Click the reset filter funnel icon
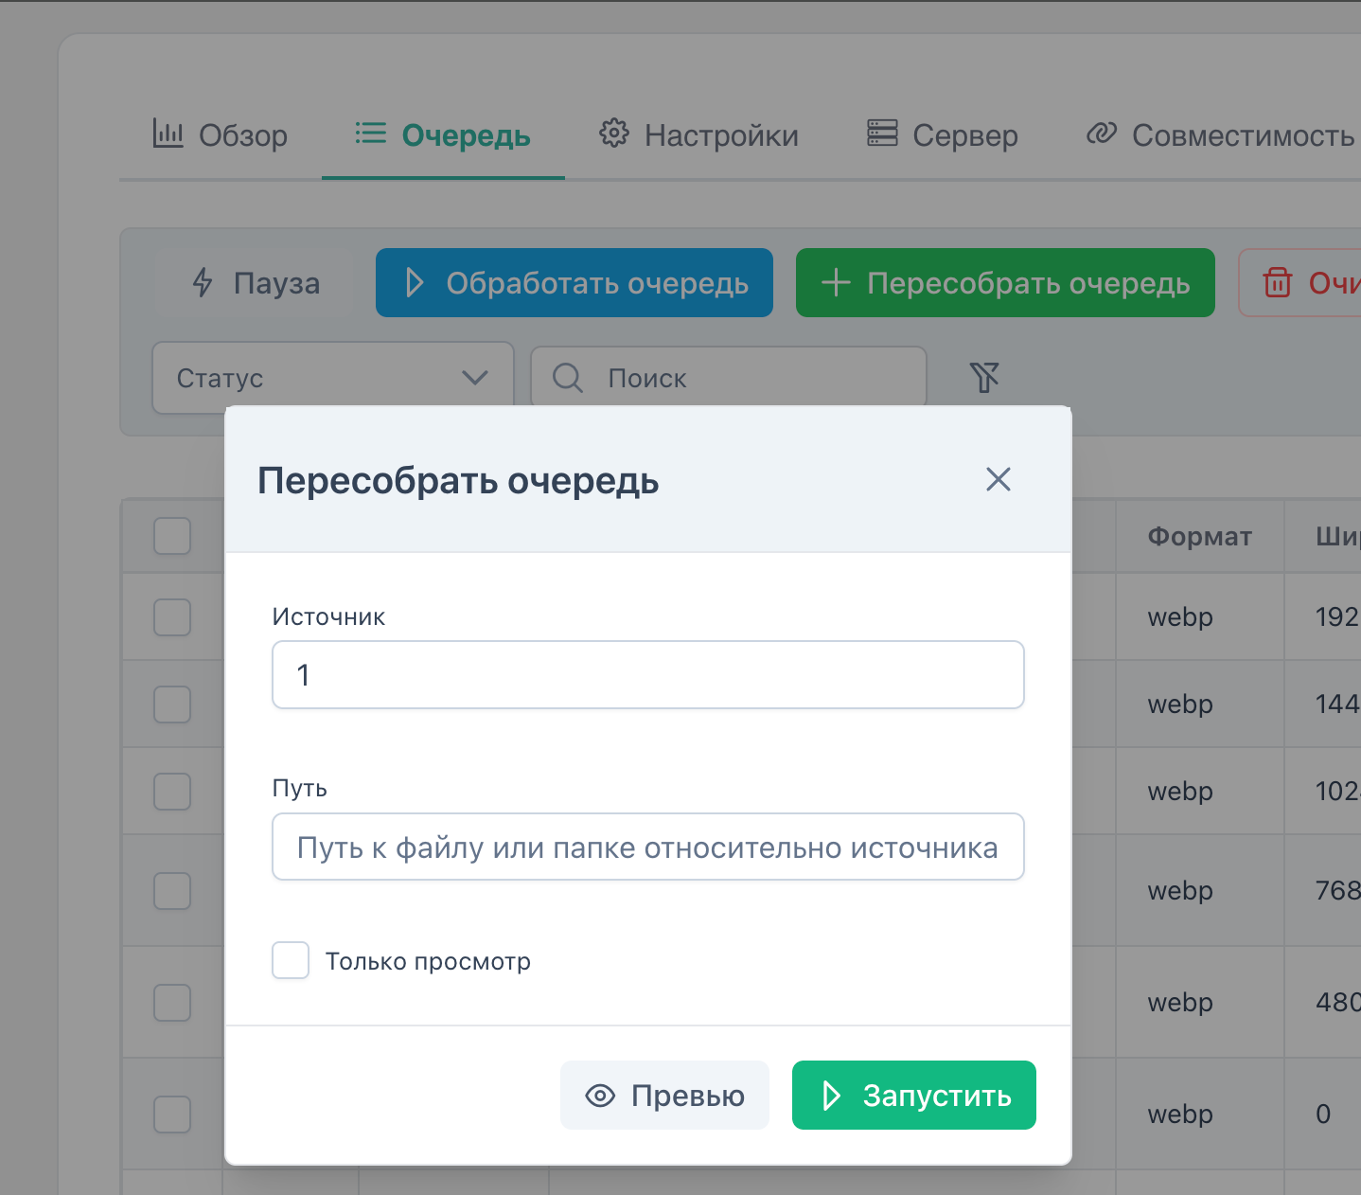 tap(984, 378)
